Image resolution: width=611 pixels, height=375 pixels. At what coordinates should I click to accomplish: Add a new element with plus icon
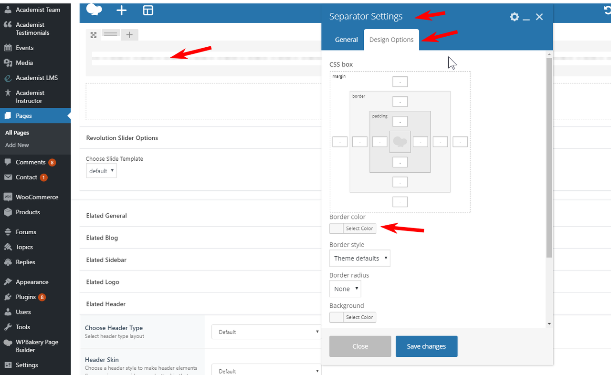click(122, 10)
